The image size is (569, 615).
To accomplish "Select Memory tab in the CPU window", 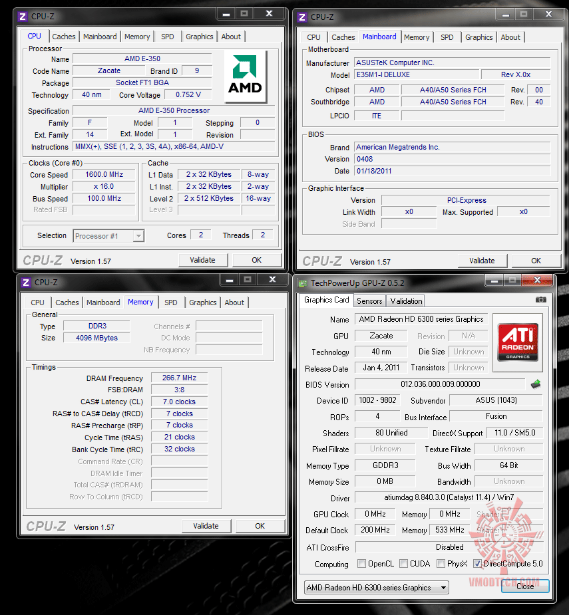I will pos(137,37).
